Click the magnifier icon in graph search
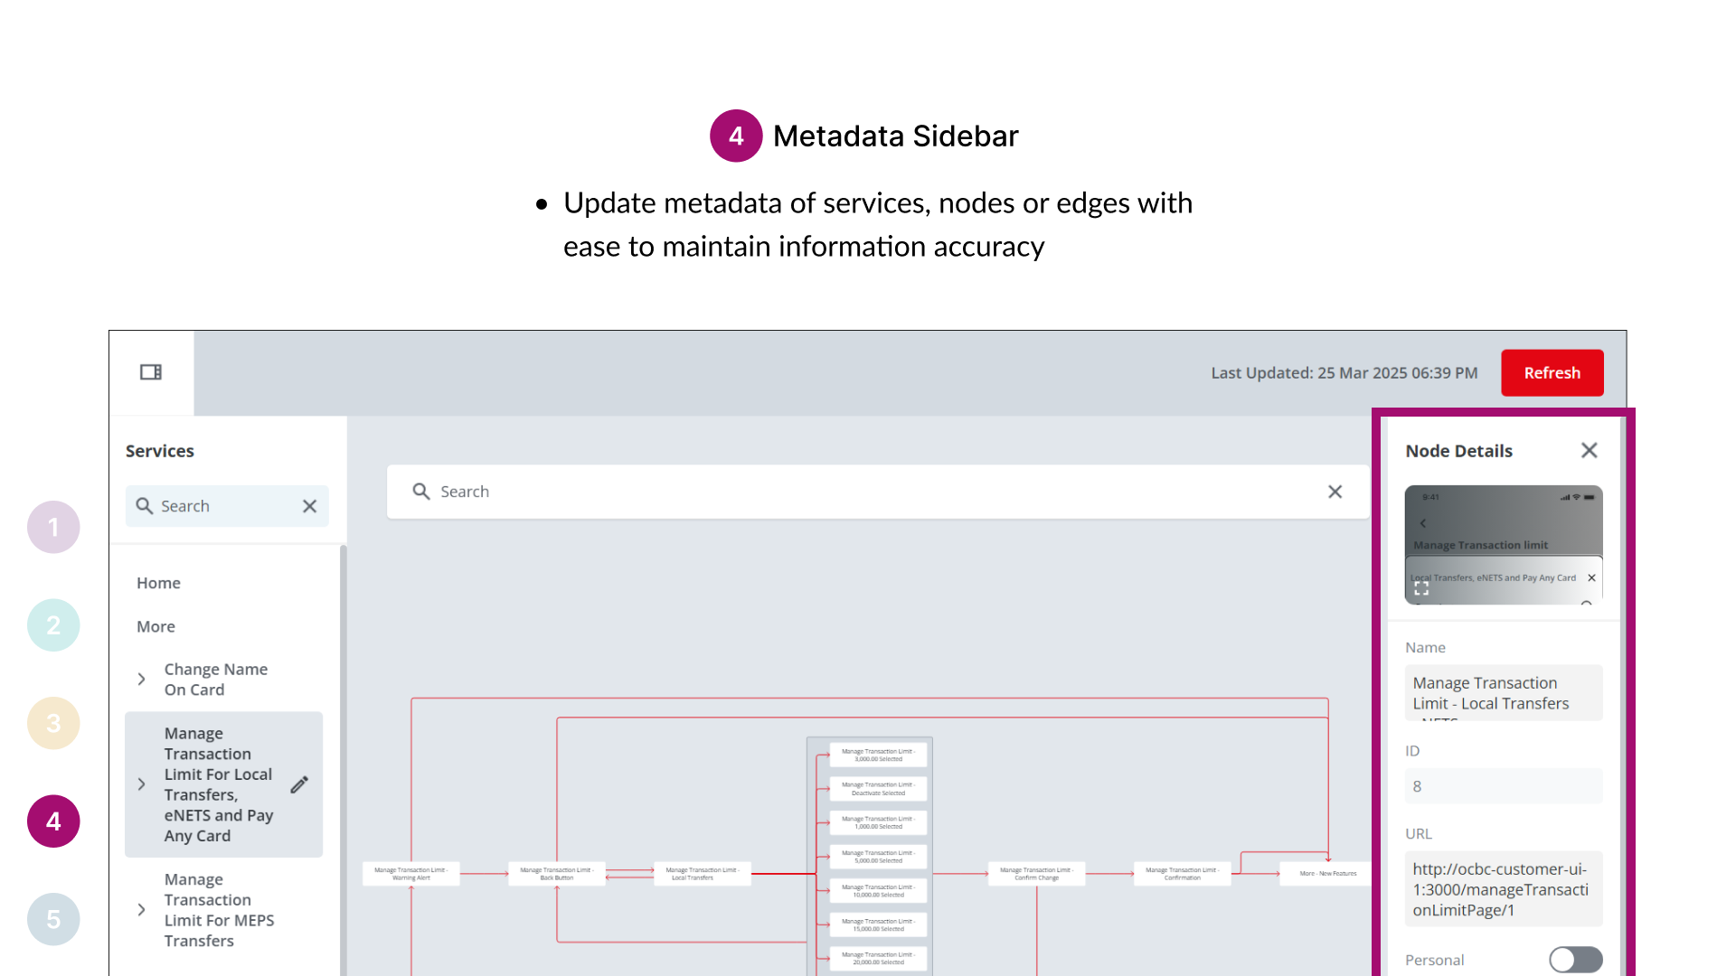 coord(421,492)
